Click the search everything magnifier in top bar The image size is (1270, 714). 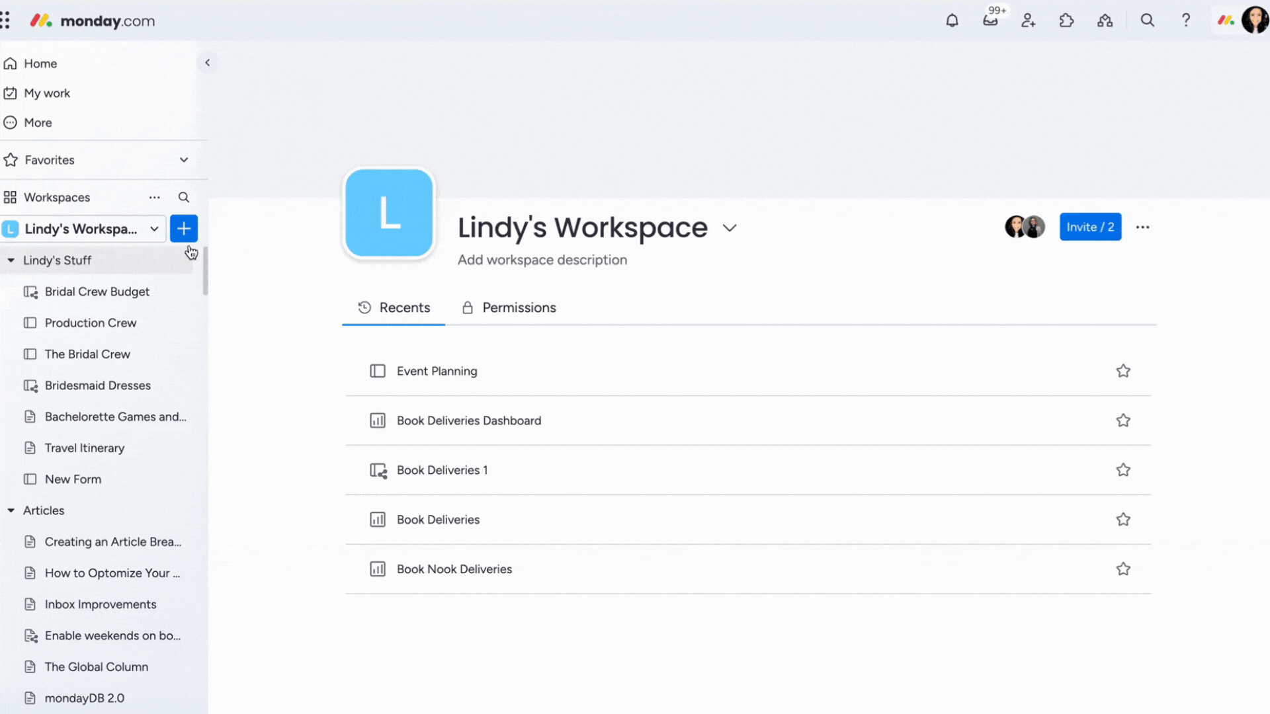point(1148,20)
